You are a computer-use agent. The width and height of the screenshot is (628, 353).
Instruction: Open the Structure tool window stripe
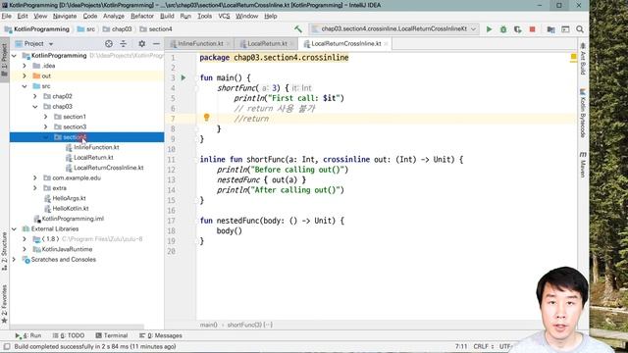(4, 251)
